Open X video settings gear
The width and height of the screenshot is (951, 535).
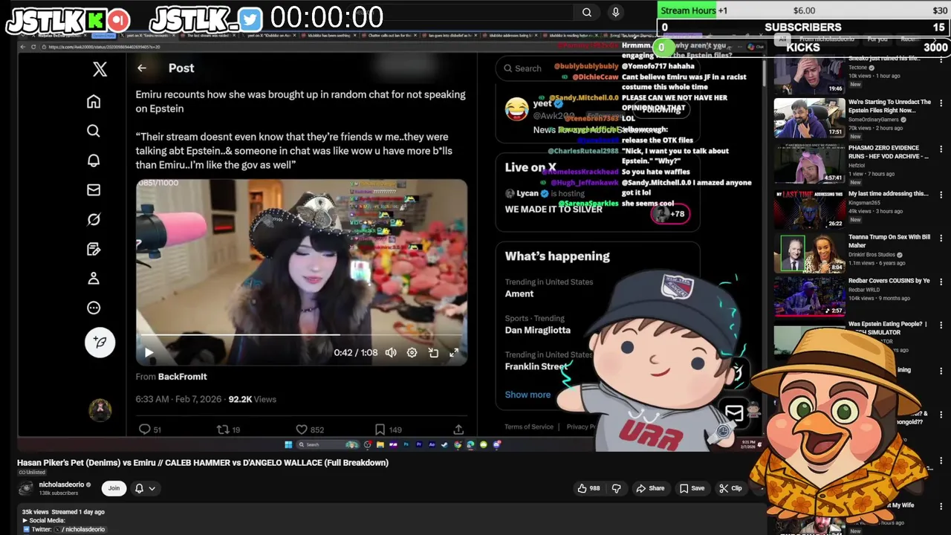(412, 353)
